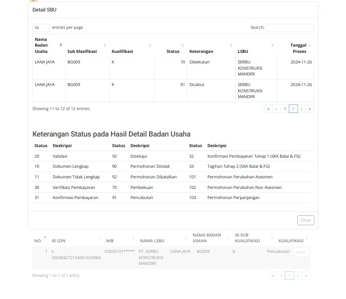The height and width of the screenshot is (299, 346).
Task: Jump to last page in Detail SBU pagination
Action: coord(309,109)
